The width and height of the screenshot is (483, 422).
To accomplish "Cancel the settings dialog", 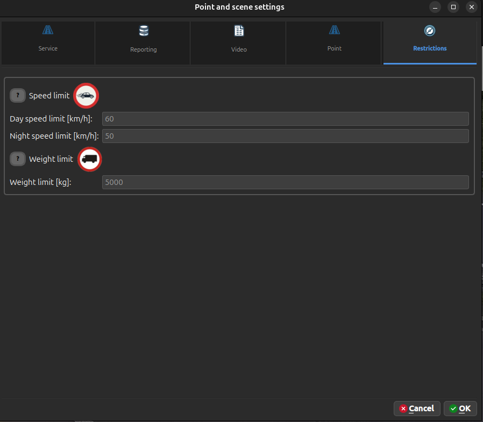I will point(417,409).
